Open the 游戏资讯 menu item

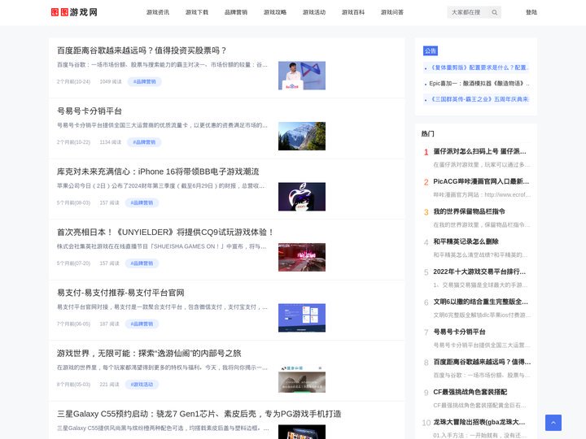(x=158, y=12)
